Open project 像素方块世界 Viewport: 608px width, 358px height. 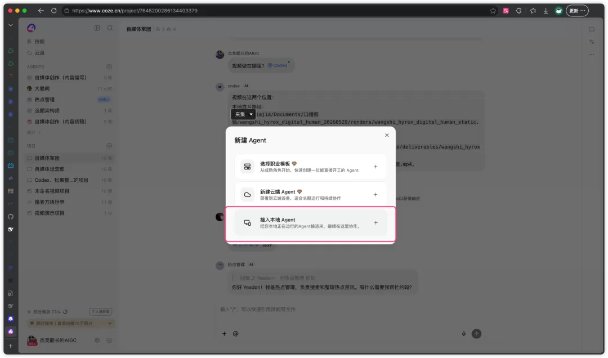tap(70, 202)
